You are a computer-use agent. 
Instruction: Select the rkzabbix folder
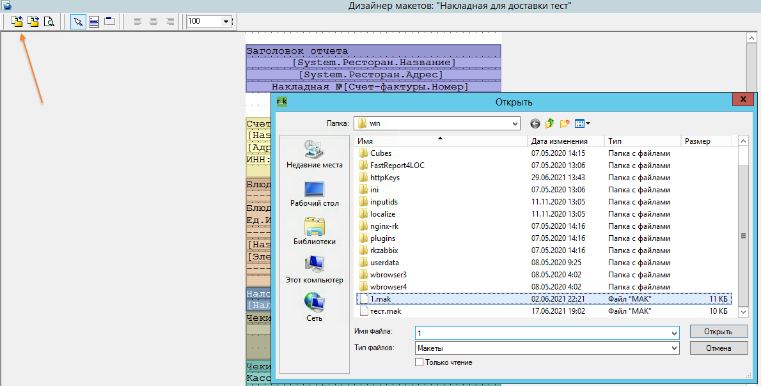(x=384, y=251)
